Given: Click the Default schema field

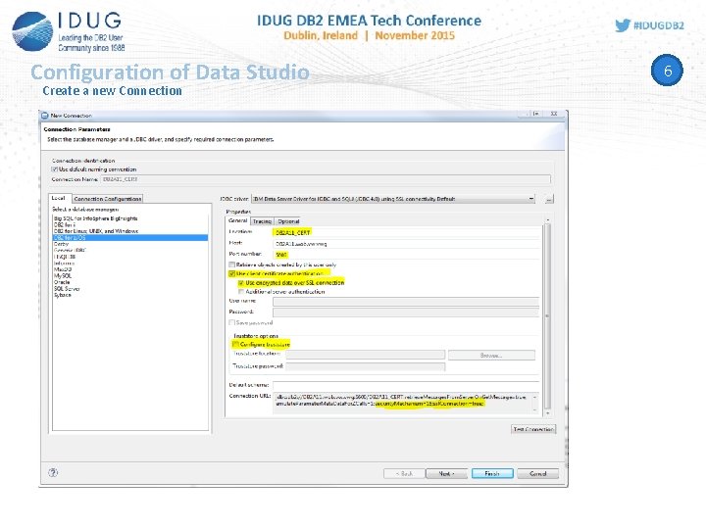Looking at the screenshot, I should 406,386.
